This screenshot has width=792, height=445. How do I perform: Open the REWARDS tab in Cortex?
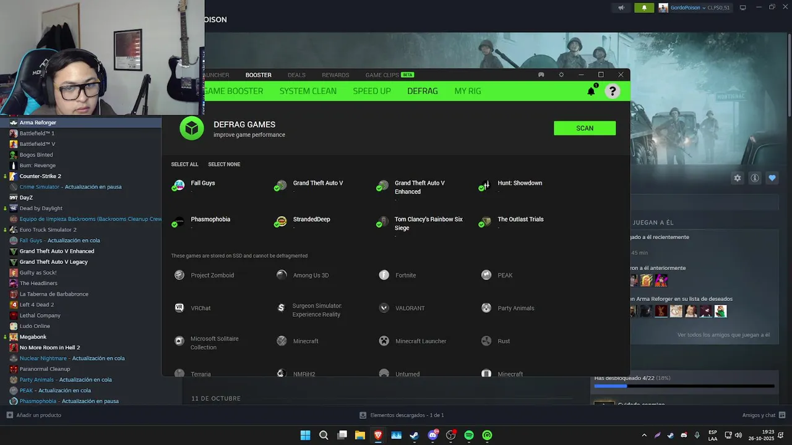tap(335, 75)
